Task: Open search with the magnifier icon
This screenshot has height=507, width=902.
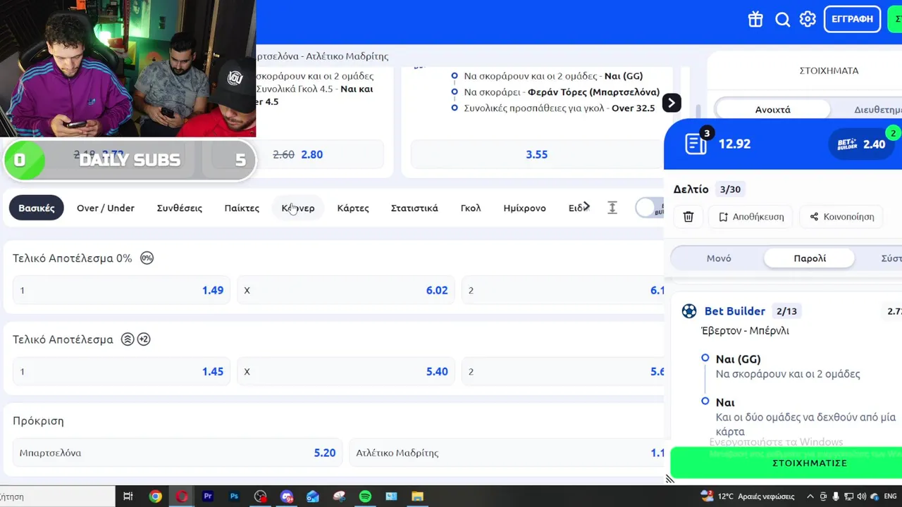Action: click(x=782, y=19)
